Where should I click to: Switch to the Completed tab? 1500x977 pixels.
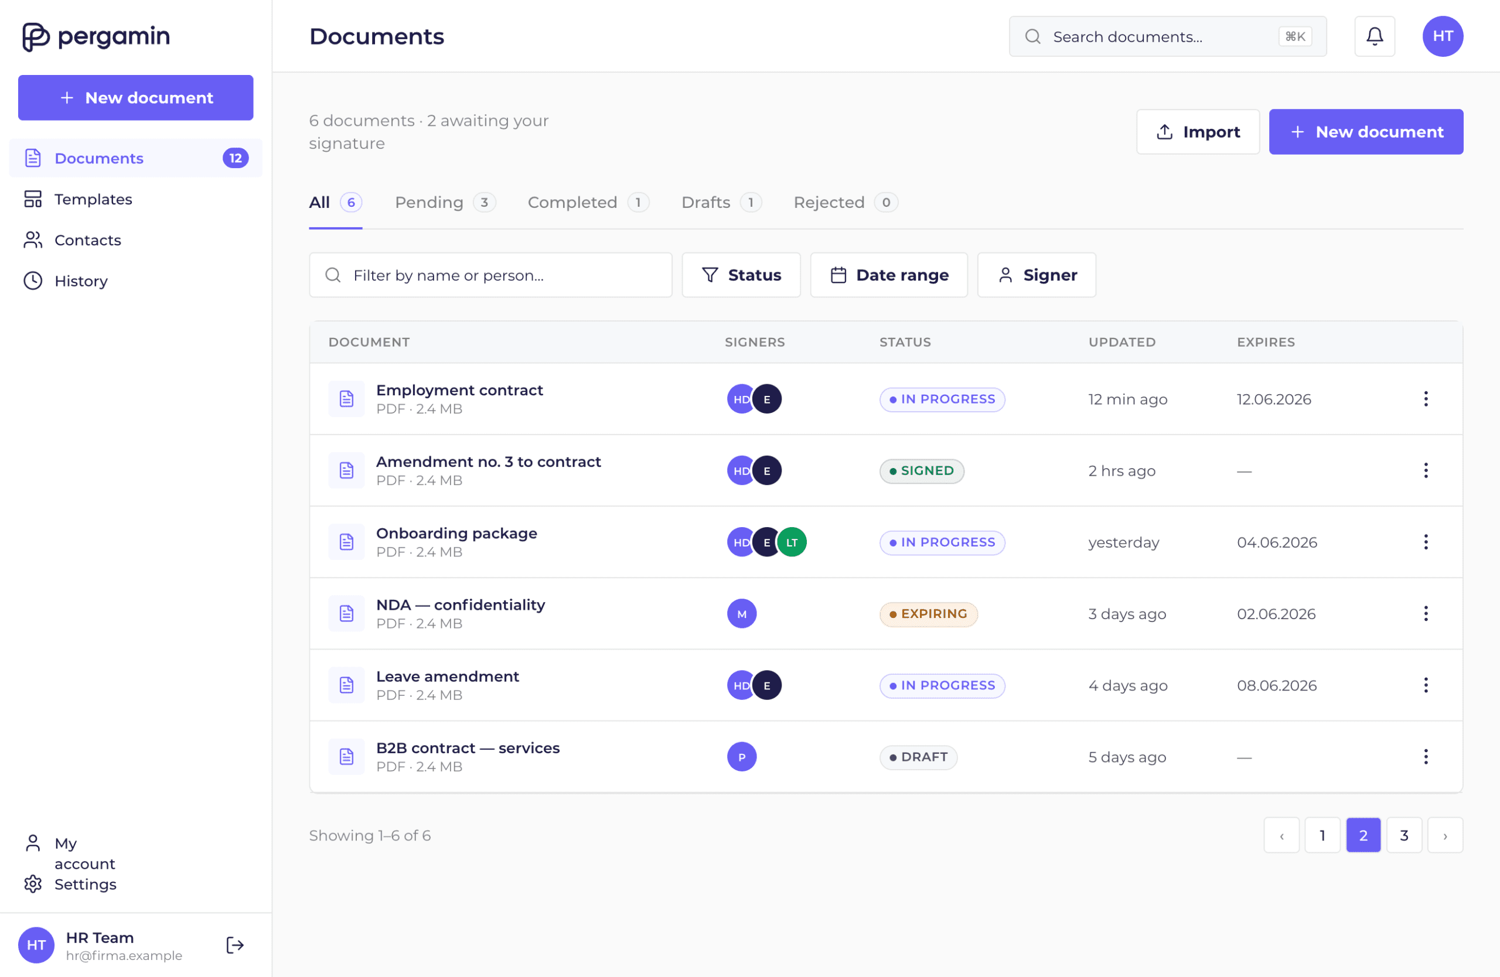pos(588,202)
